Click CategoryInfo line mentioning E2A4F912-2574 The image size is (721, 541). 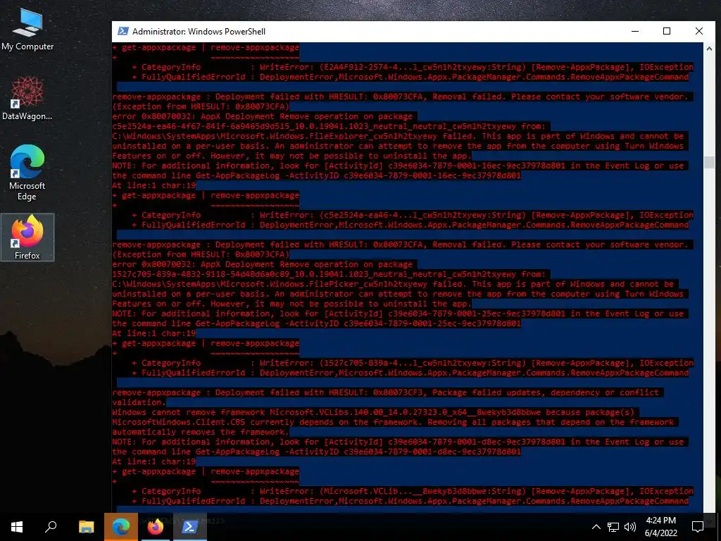pos(413,67)
